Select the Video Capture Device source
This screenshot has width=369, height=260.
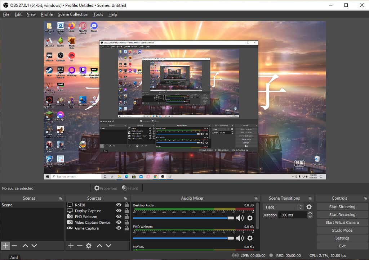coord(92,222)
